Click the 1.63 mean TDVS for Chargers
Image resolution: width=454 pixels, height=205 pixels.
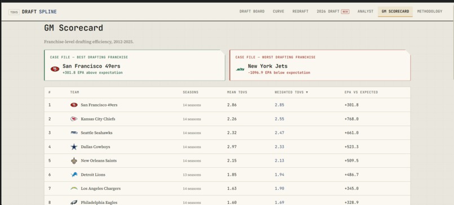pos(232,189)
